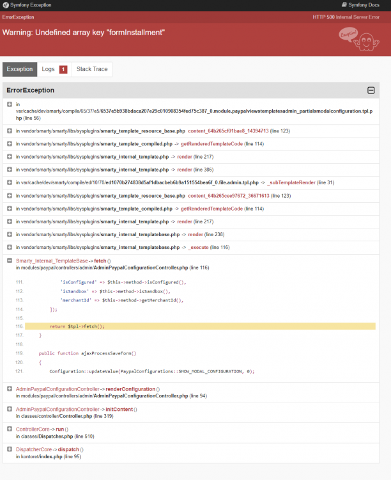Click the ErrorException label in red bar
391x480 pixels.
18,17
